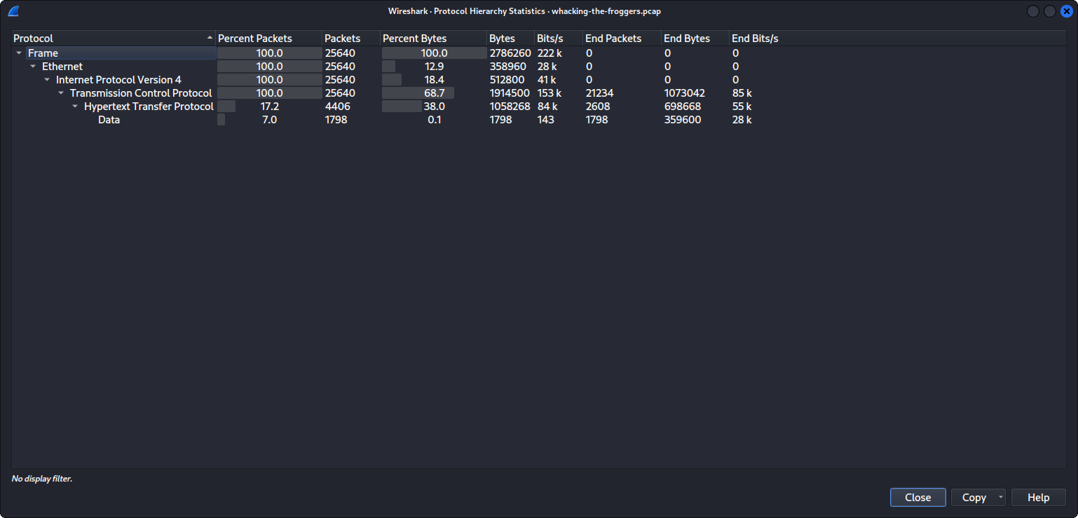
Task: Click the 1073042 end bytes value
Action: 684,93
